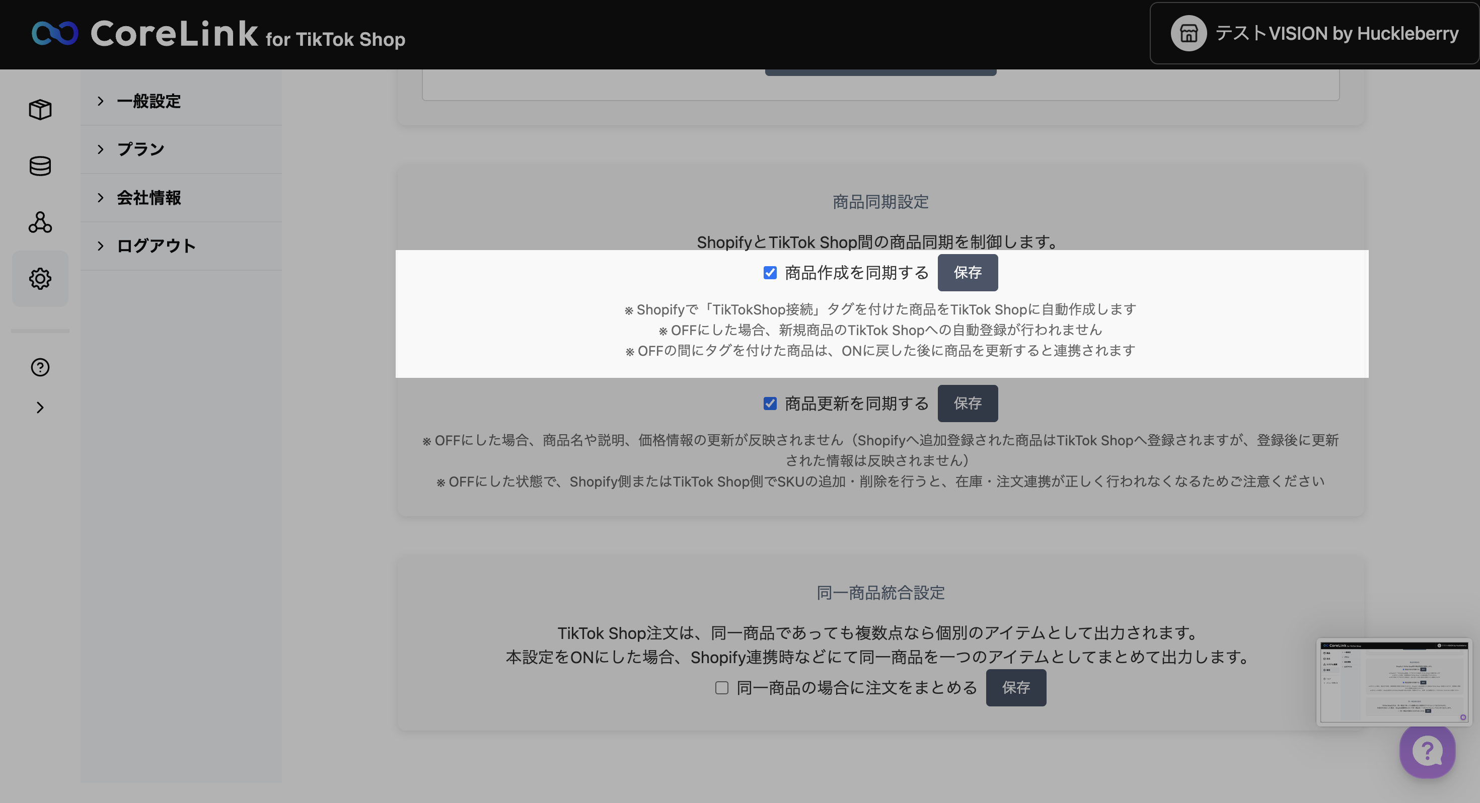This screenshot has height=803, width=1480.
Task: Enable 同一商品の場合に注文をまとめる checkbox
Action: (721, 688)
